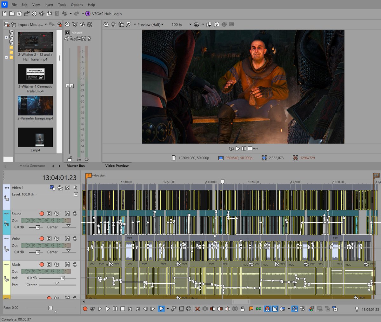Mute the Master bus
Viewport: 381px width, 322px height.
coord(84,38)
